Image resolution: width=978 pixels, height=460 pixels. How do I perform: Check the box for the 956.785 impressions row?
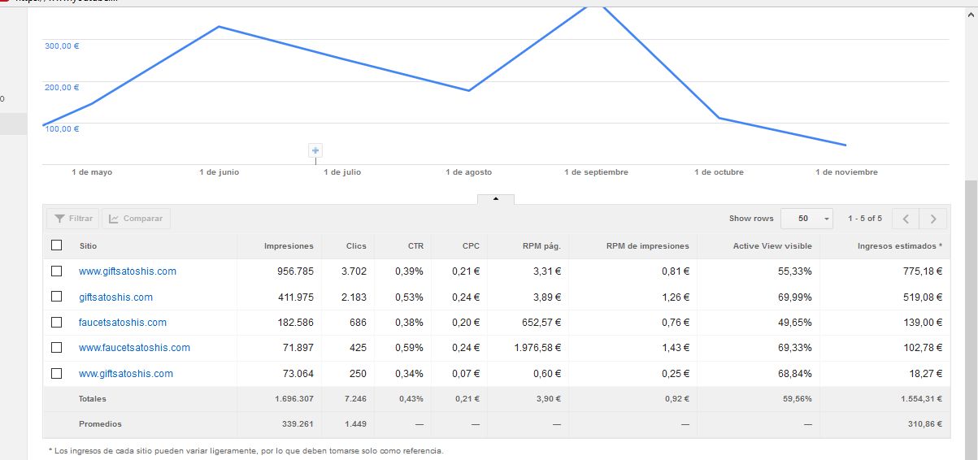(x=56, y=271)
